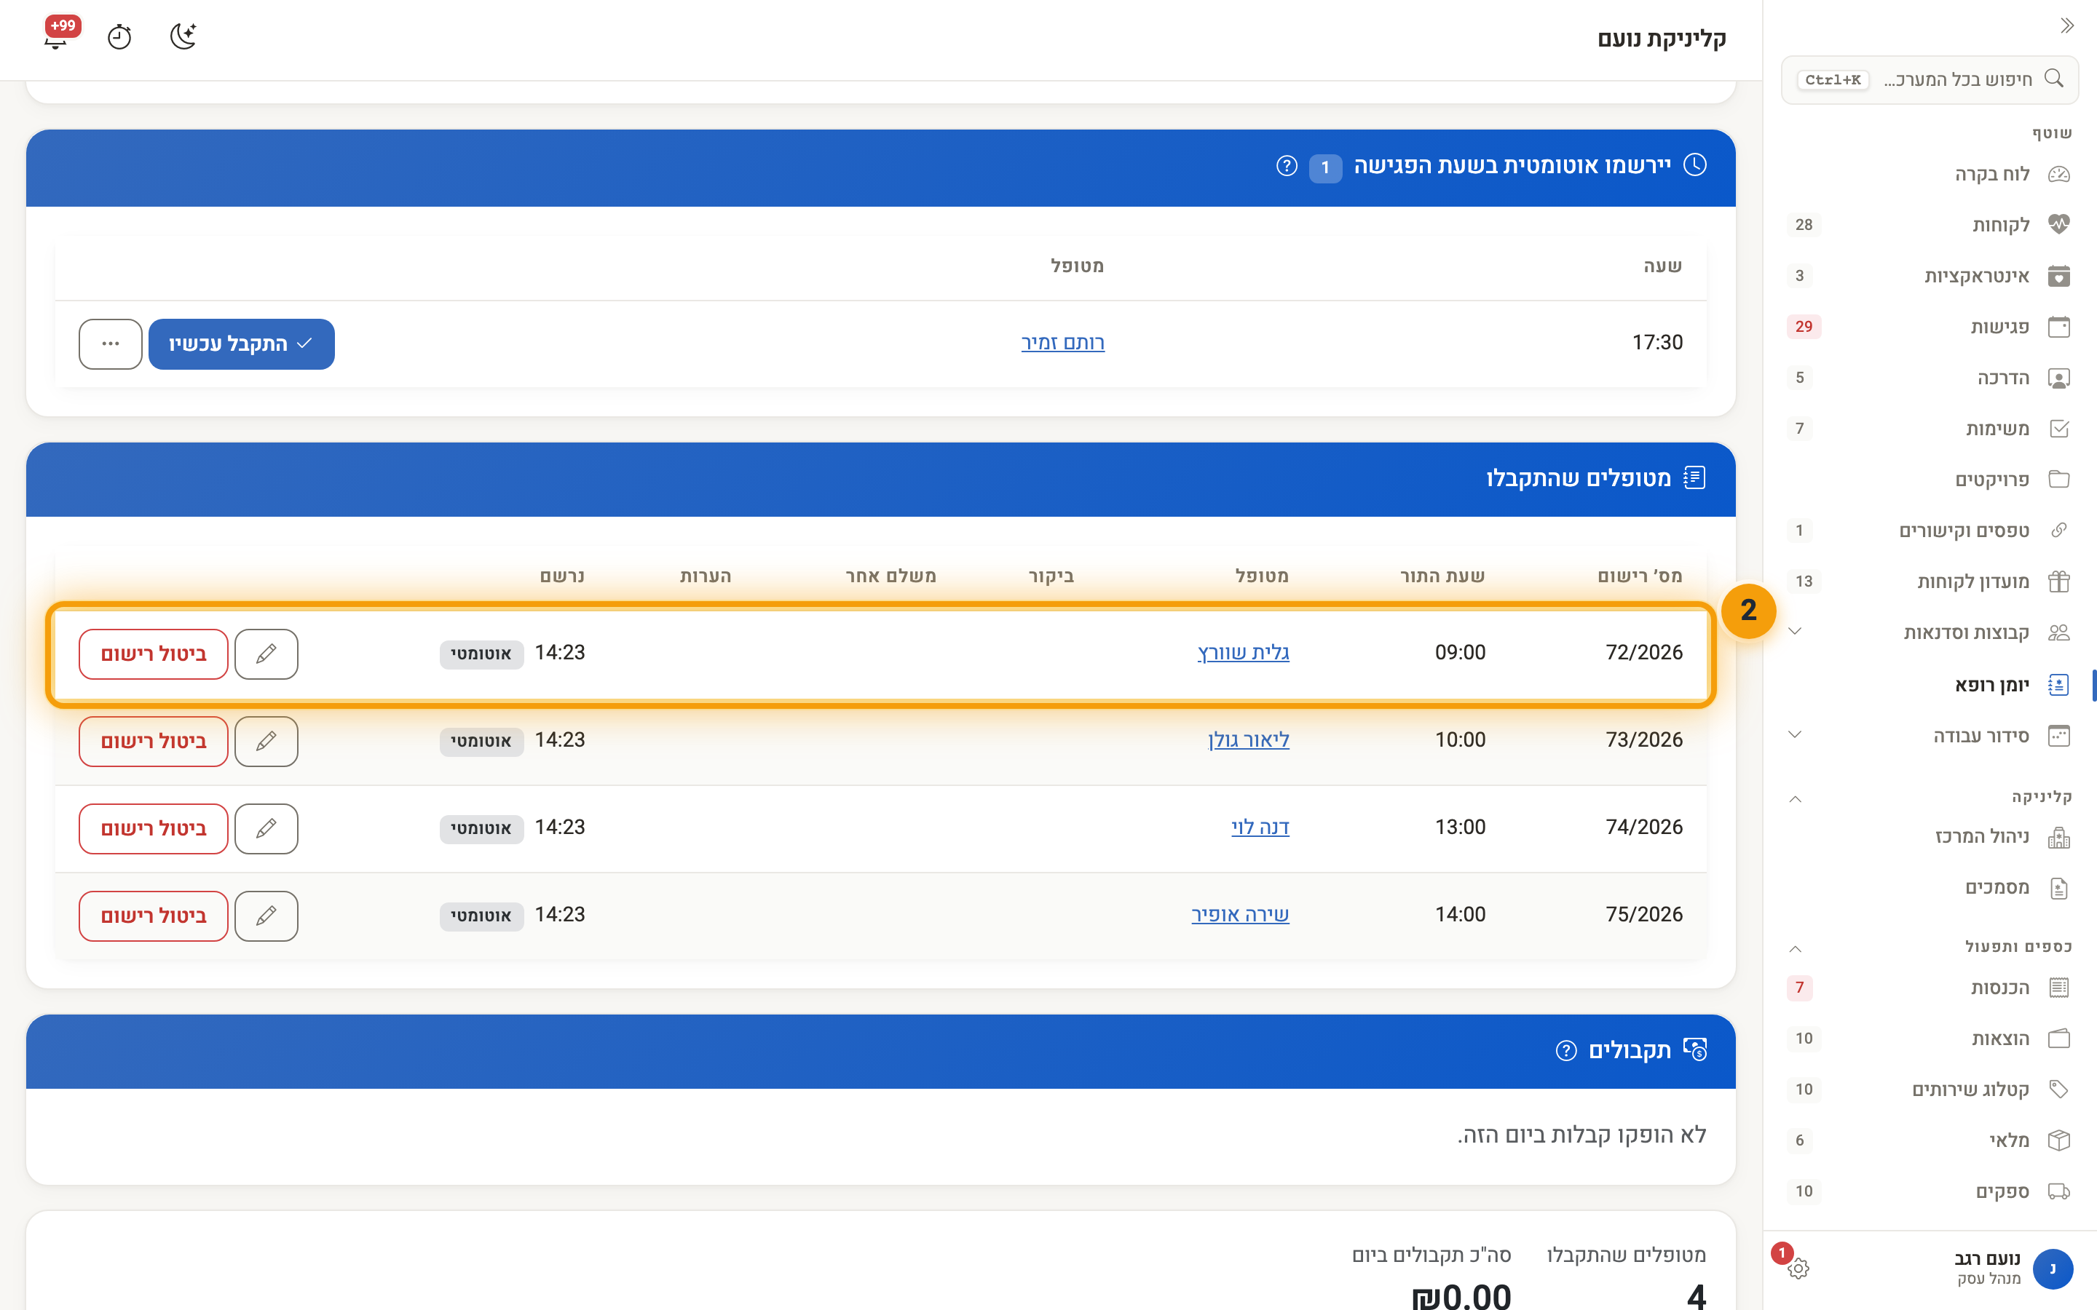The height and width of the screenshot is (1310, 2097).
Task: Open notifications bell with +99 badge
Action: pyautogui.click(x=56, y=36)
